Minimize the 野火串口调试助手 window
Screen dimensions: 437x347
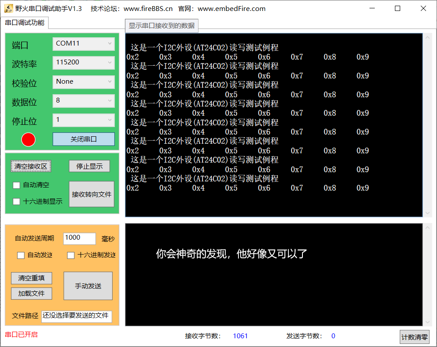372,8
